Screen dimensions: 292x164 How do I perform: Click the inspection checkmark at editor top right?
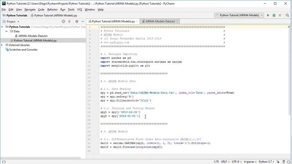289,27
